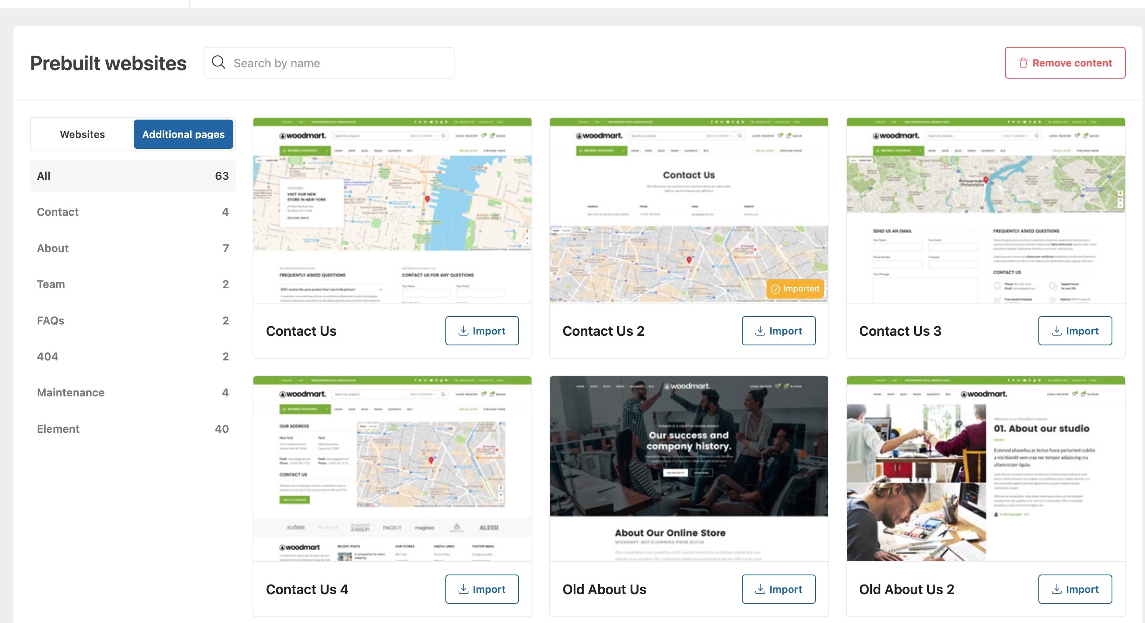The width and height of the screenshot is (1145, 623).
Task: Import the Contact Us 4 page
Action: 482,589
